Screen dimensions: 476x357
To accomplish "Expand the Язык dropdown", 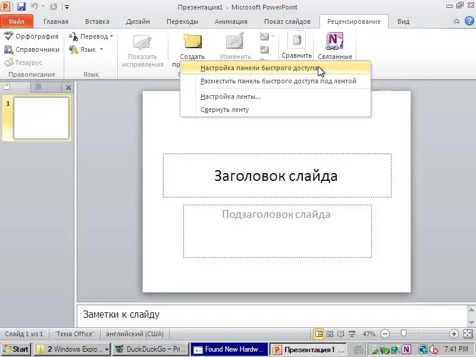I will point(86,49).
